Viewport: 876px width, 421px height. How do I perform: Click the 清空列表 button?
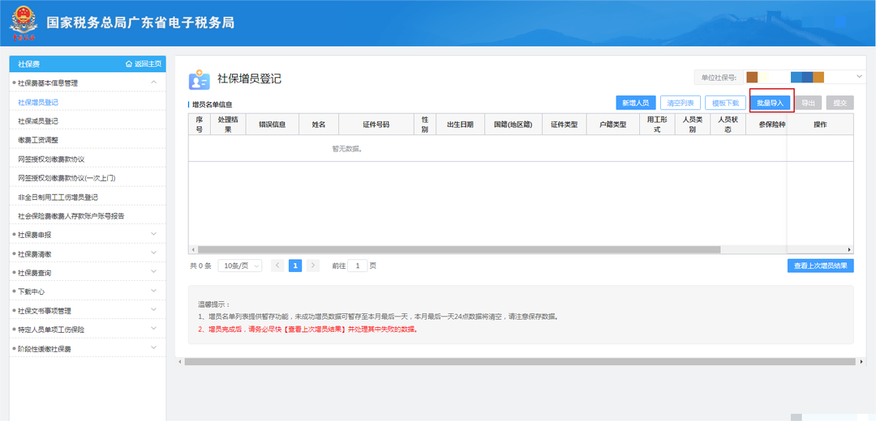[x=680, y=103]
